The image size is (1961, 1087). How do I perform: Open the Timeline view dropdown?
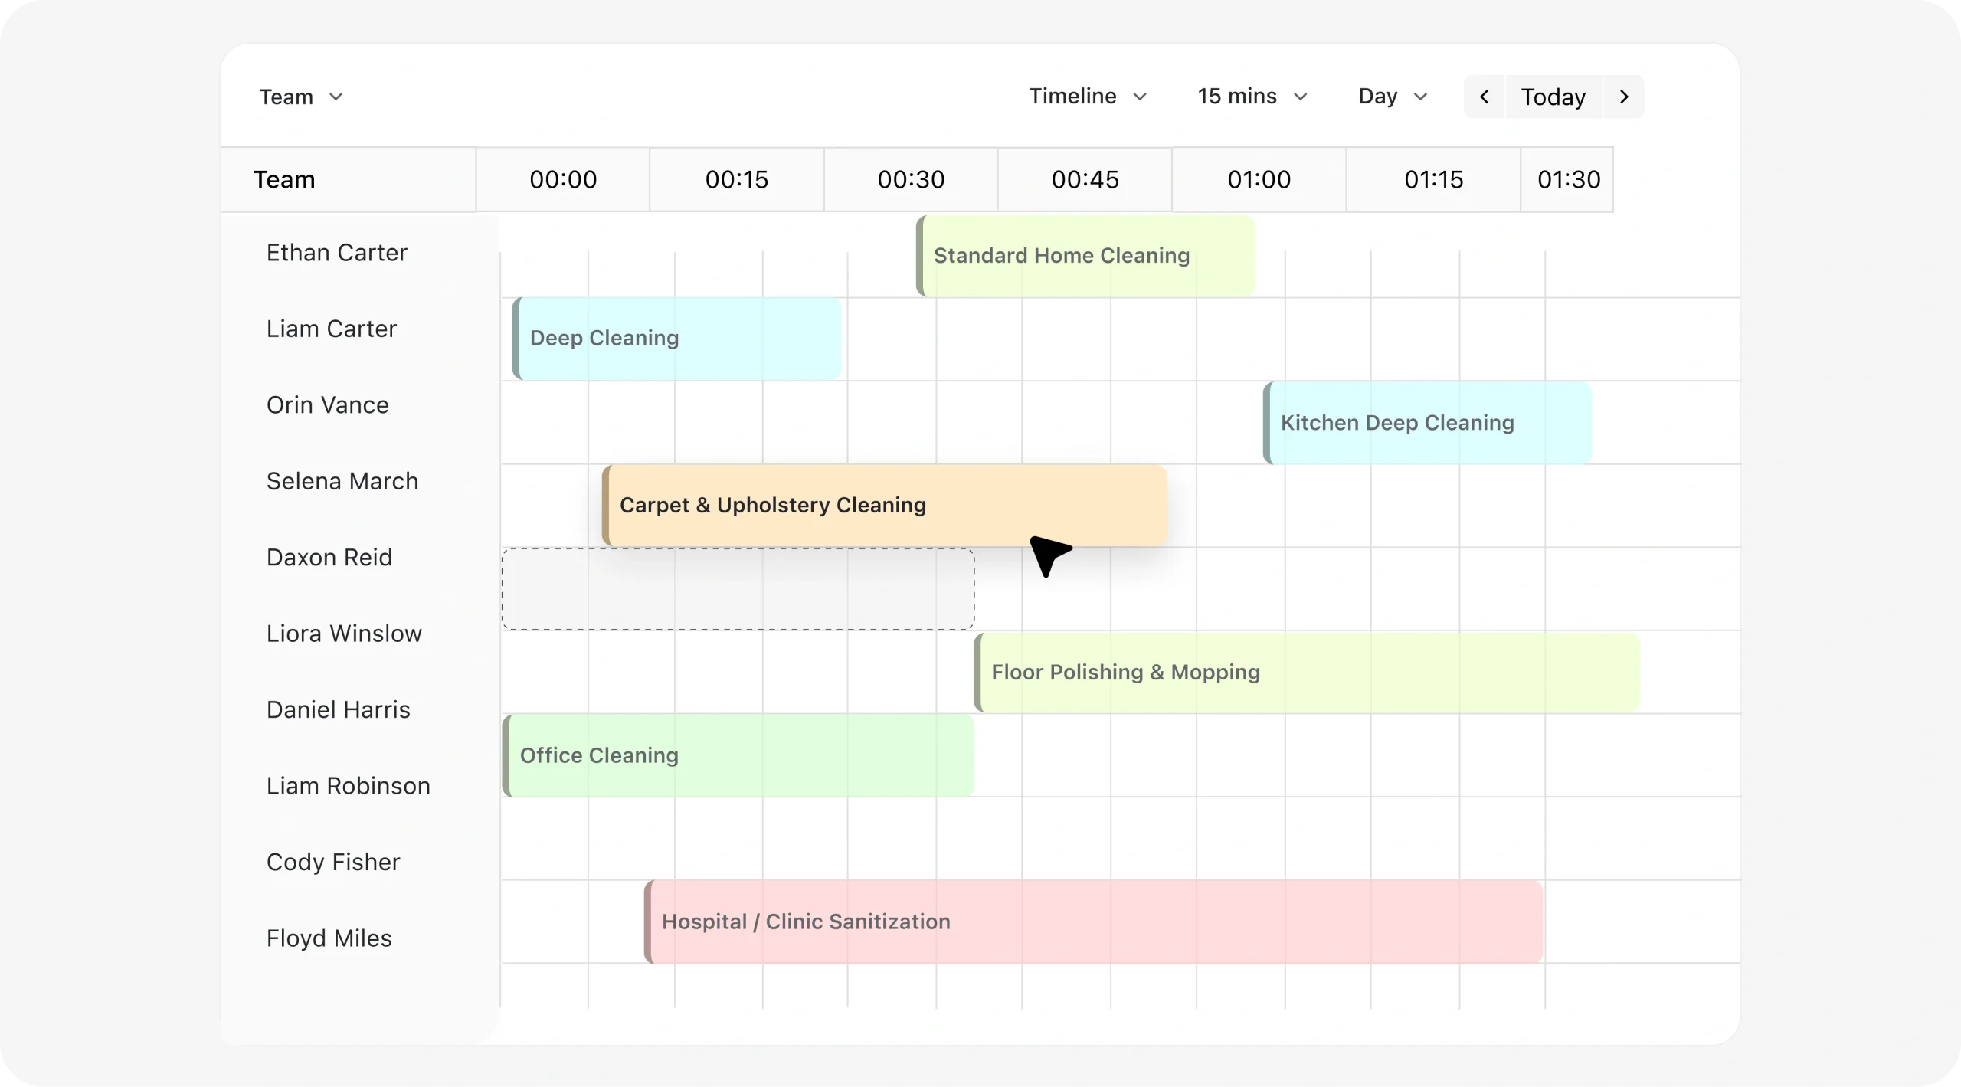(1088, 96)
